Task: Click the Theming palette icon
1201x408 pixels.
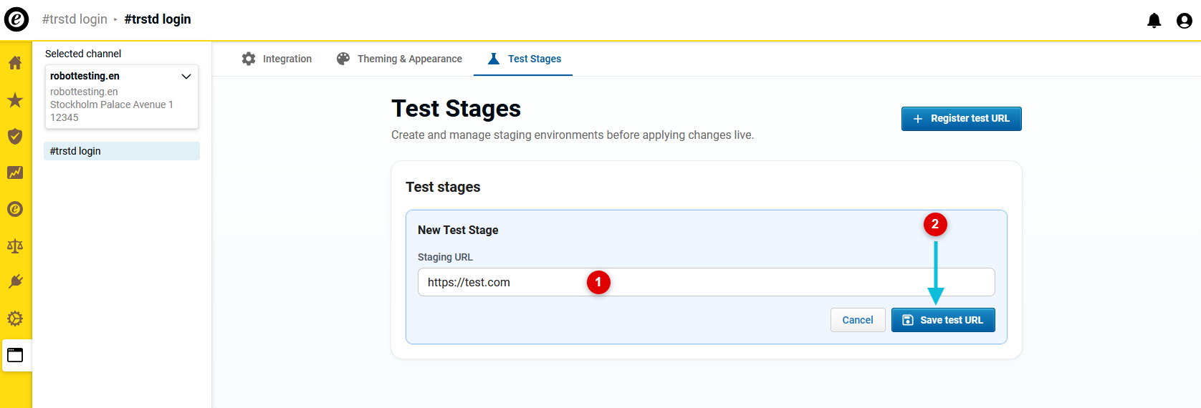Action: pyautogui.click(x=343, y=59)
